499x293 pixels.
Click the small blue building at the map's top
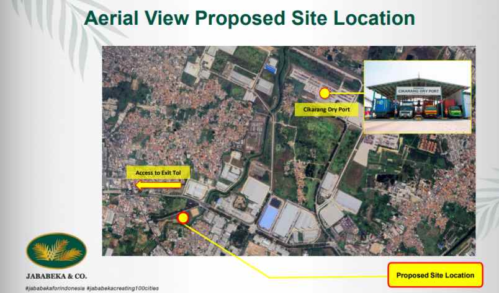coord(271,64)
